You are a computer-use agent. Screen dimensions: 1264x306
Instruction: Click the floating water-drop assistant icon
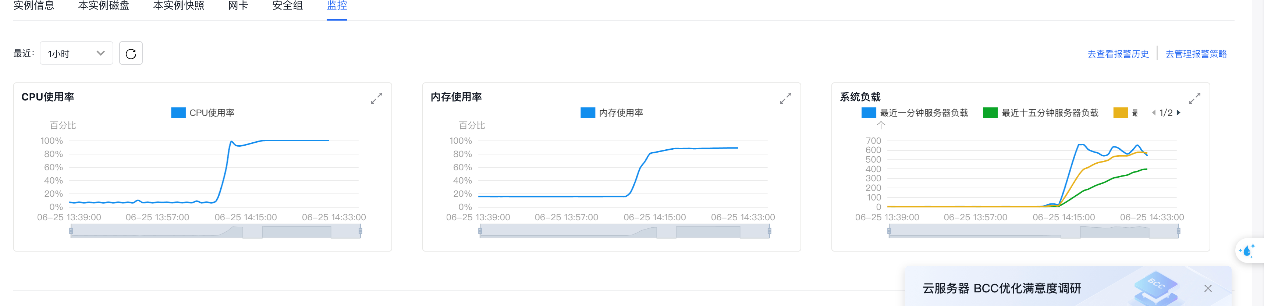pos(1247,250)
